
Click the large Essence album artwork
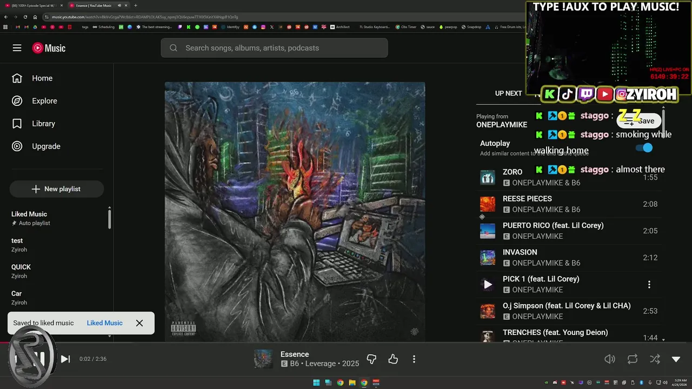(295, 211)
